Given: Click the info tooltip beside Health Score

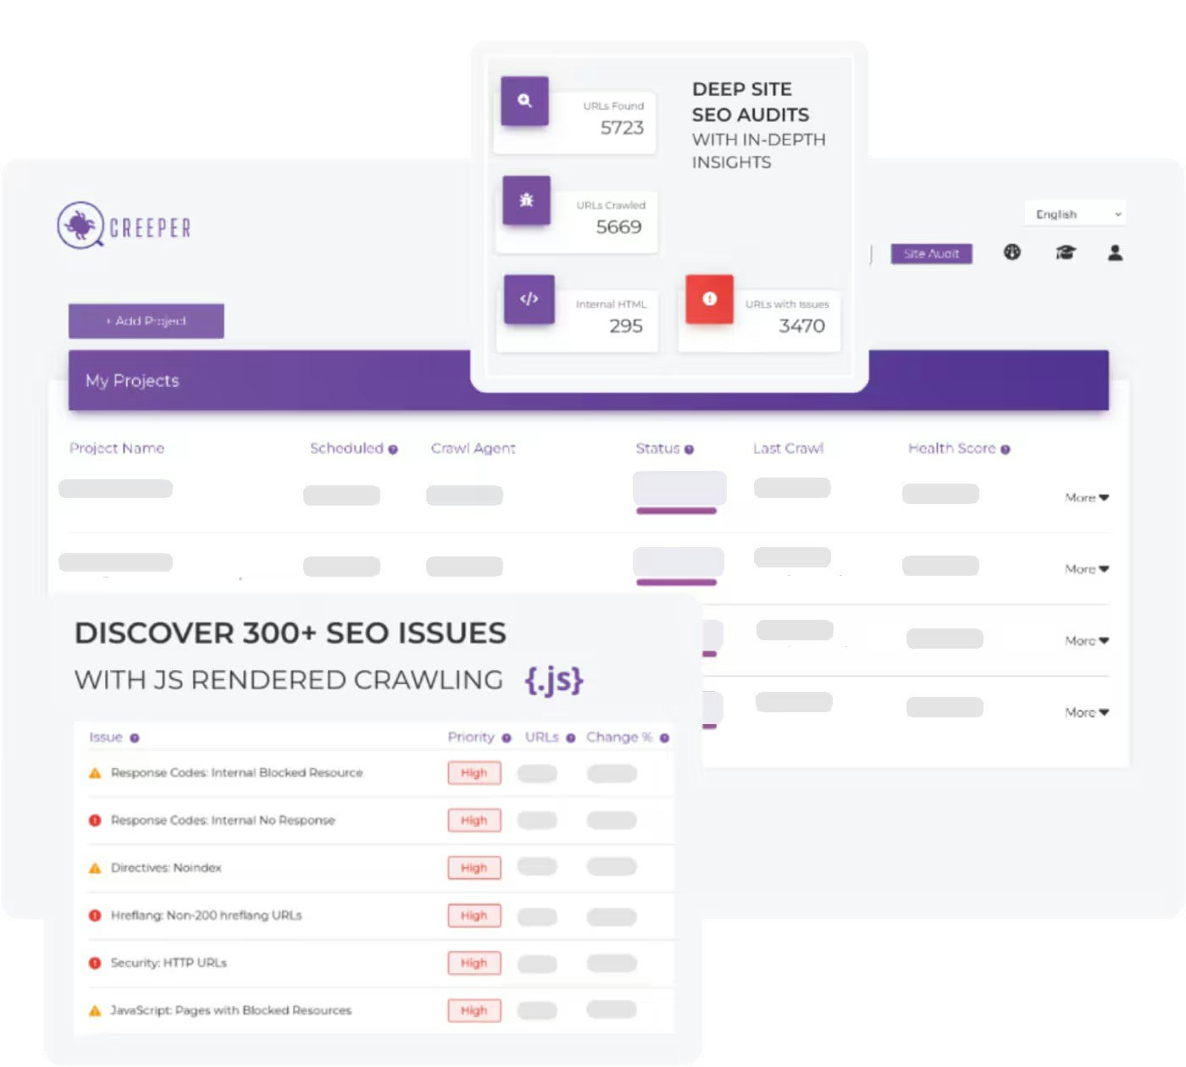Looking at the screenshot, I should [1006, 449].
